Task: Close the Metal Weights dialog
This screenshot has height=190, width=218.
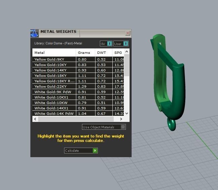Action: (x=128, y=33)
